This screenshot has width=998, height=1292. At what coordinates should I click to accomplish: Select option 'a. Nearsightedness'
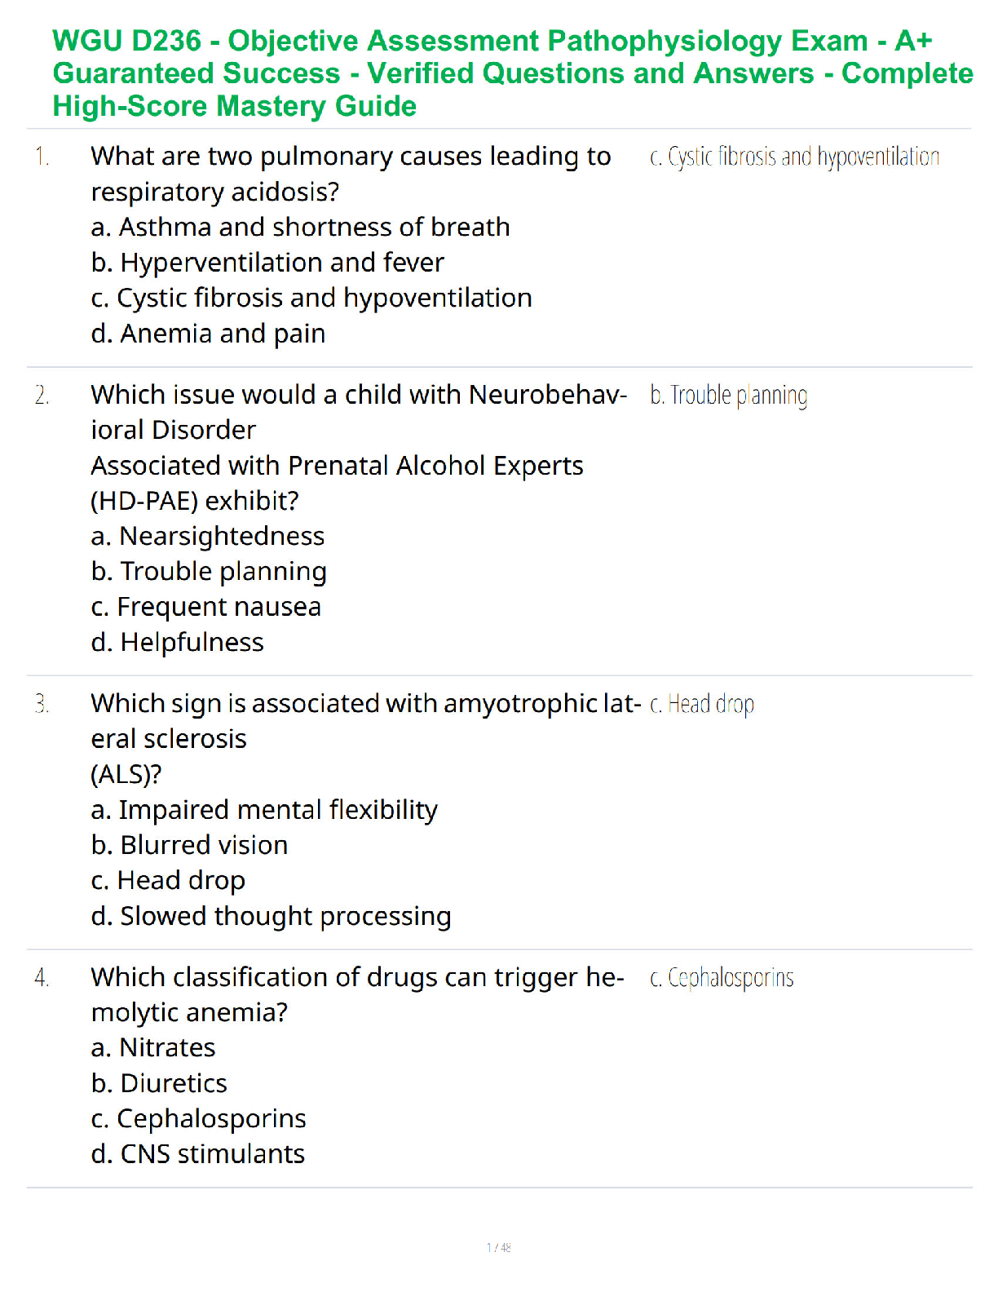[208, 536]
